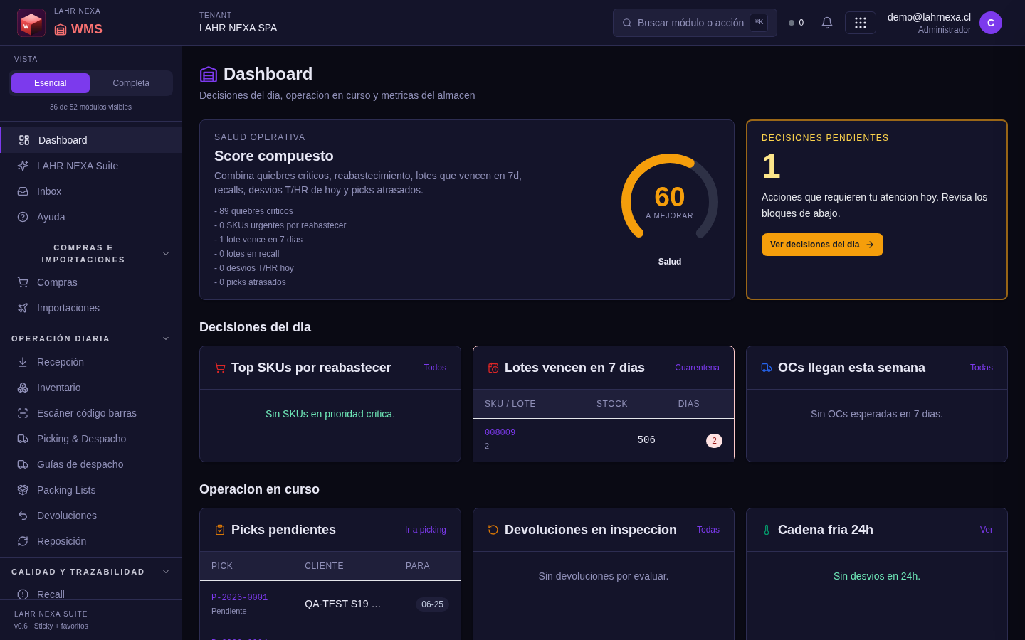This screenshot has width=1025, height=640.
Task: Click the Packing Lists package icon
Action: pos(23,490)
